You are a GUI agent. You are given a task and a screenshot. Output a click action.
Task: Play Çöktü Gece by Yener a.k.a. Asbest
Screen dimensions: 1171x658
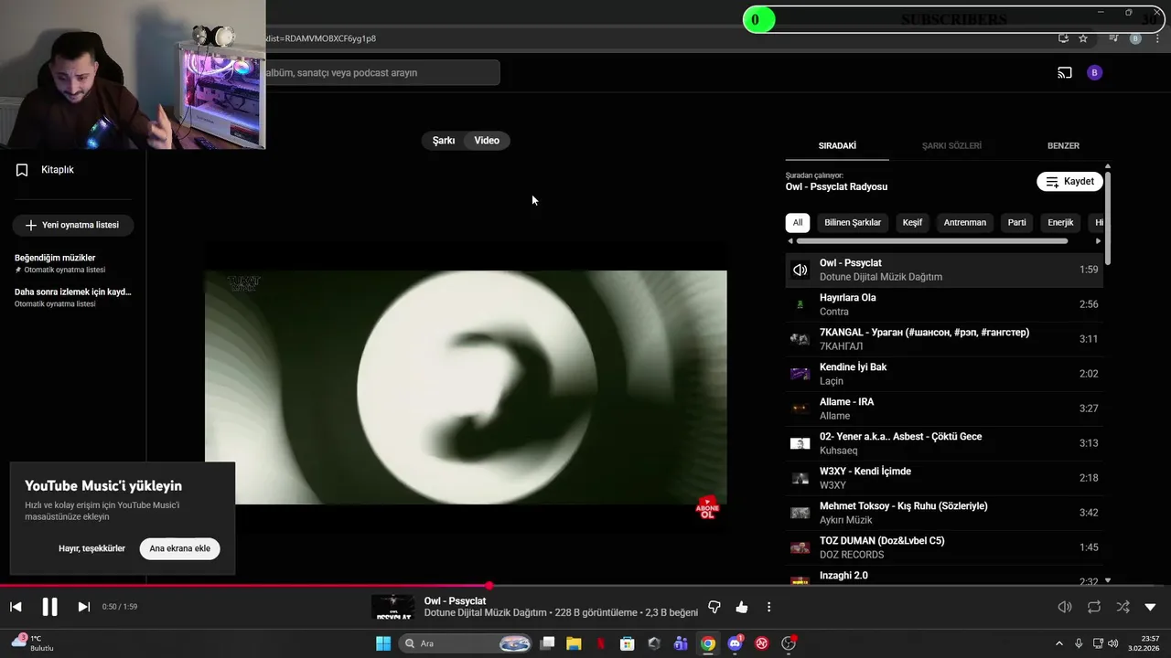(x=944, y=443)
